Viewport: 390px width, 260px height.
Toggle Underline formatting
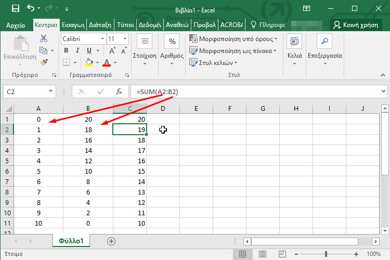89,50
